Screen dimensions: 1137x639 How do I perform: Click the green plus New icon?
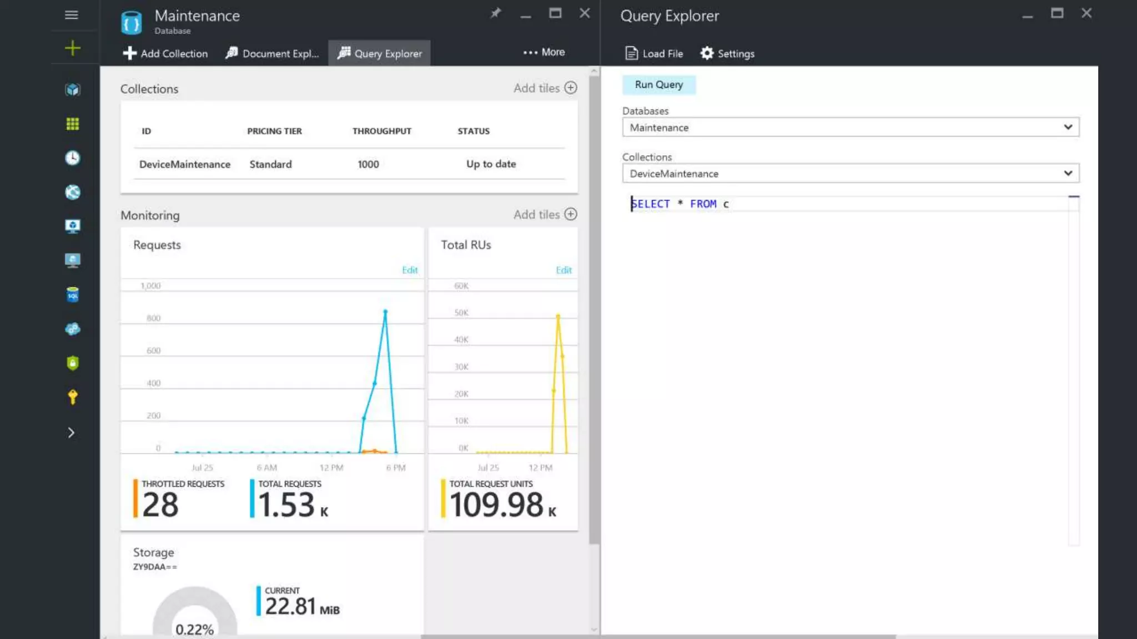pyautogui.click(x=72, y=48)
